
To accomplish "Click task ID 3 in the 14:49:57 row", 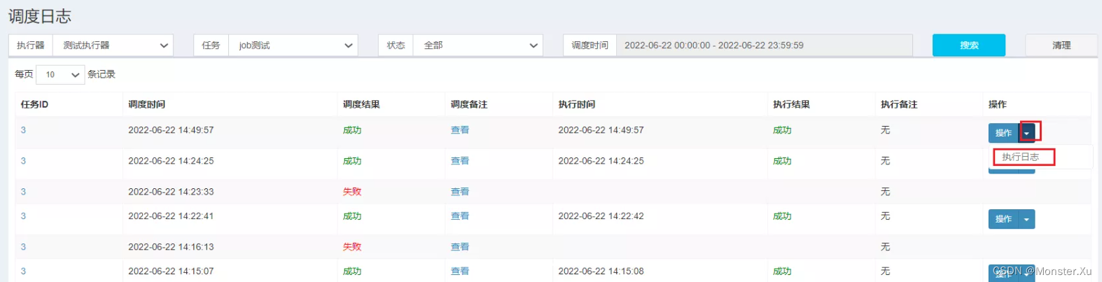I will (23, 130).
